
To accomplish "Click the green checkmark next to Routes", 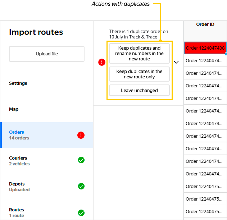I will pos(81,212).
